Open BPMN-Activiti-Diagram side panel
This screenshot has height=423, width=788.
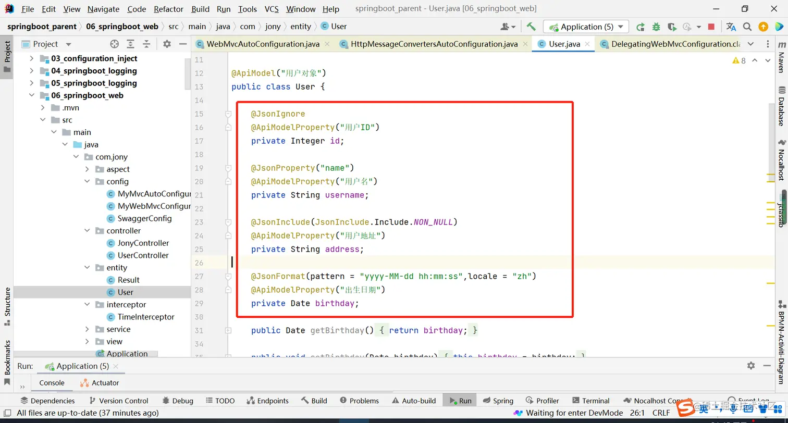click(781, 343)
